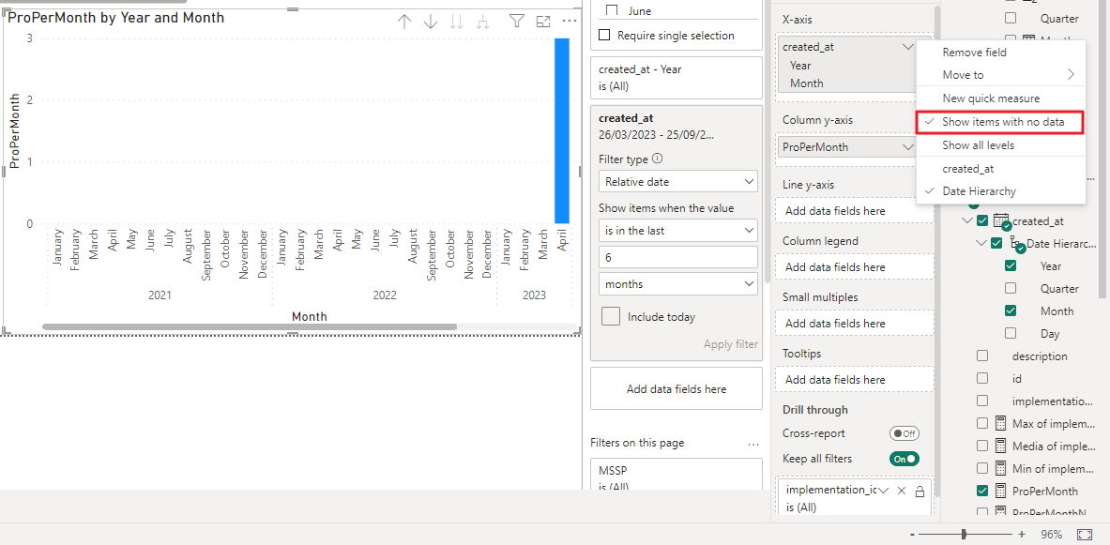The width and height of the screenshot is (1110, 545).
Task: Click the 96% zoom level text
Action: (x=1052, y=535)
